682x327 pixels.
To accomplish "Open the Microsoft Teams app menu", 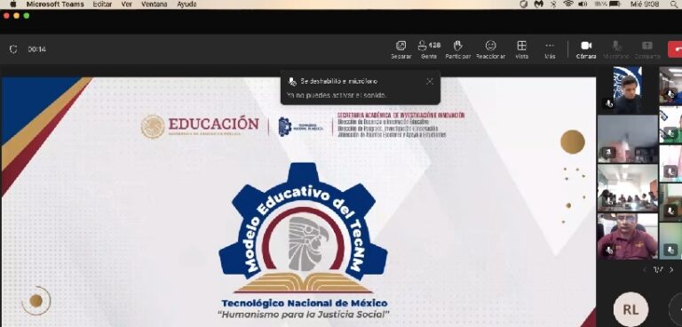I will (x=55, y=4).
